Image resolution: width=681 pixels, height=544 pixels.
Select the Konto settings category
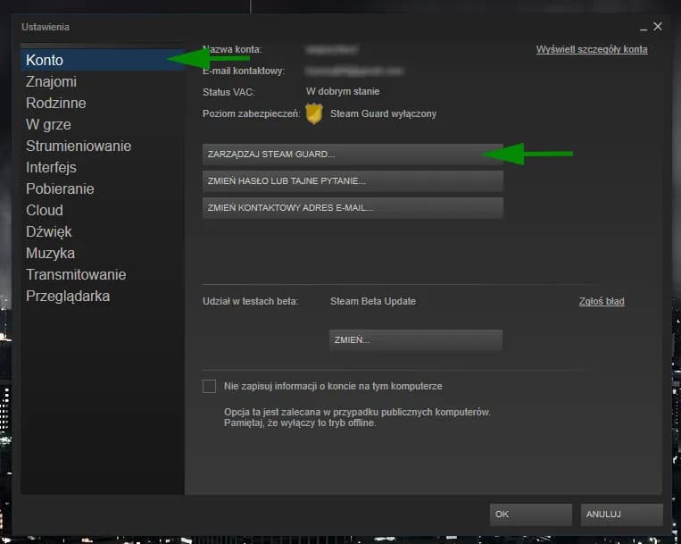45,60
